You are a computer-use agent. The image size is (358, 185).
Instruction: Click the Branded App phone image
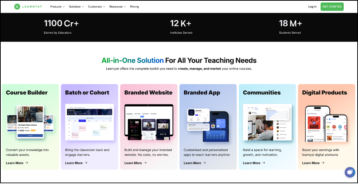(208, 125)
